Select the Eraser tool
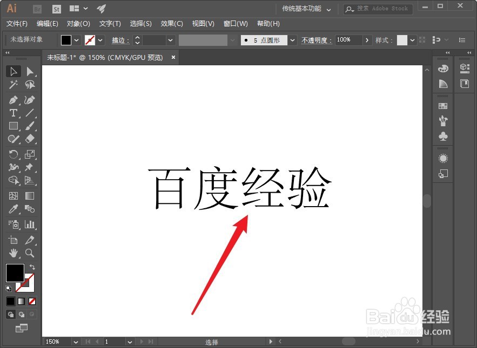The image size is (477, 348). coord(30,139)
